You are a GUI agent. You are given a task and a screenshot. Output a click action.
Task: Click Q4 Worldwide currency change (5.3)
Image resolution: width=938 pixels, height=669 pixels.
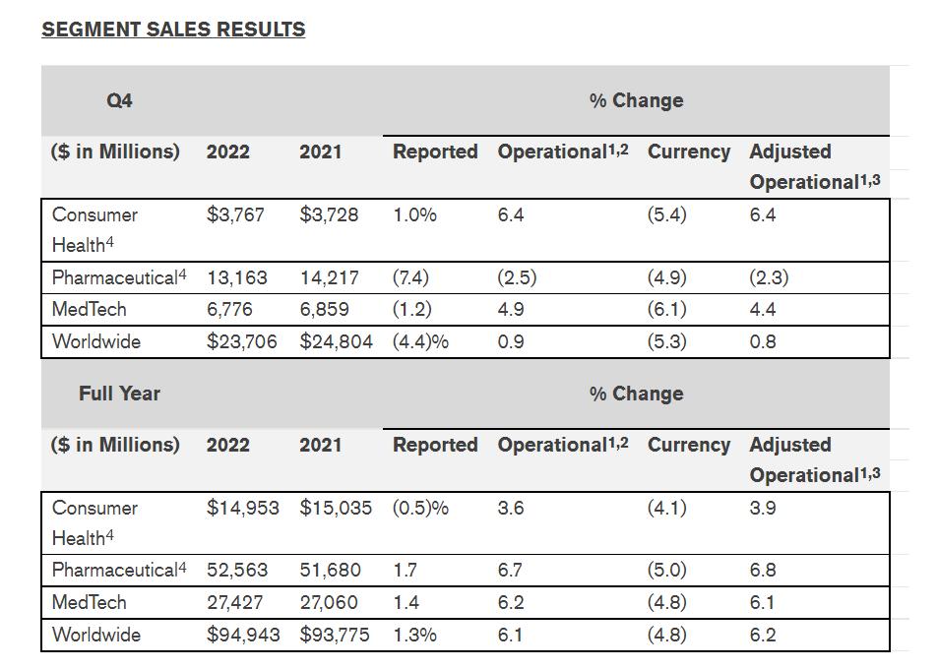(666, 341)
